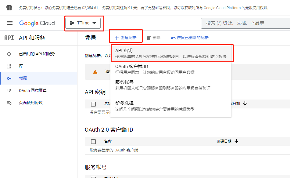Click the undo arrow icon beside 恢复已删除的凭据
This screenshot has width=290, height=178.
(173, 38)
